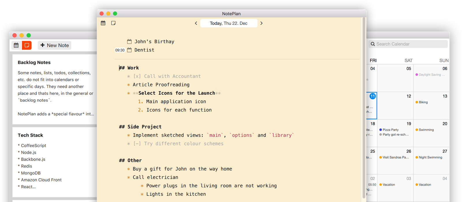This screenshot has width=462, height=202.
Task: Open Biking event on the 13
Action: pyautogui.click(x=422, y=102)
